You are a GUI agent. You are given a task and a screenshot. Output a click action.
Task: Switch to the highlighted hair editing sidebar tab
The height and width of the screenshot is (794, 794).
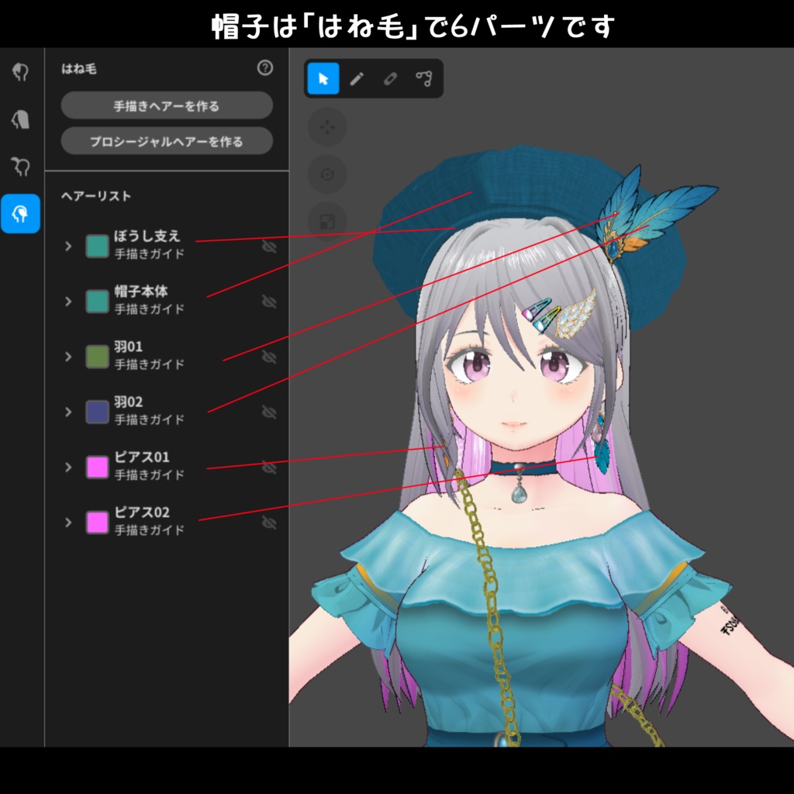tap(21, 215)
